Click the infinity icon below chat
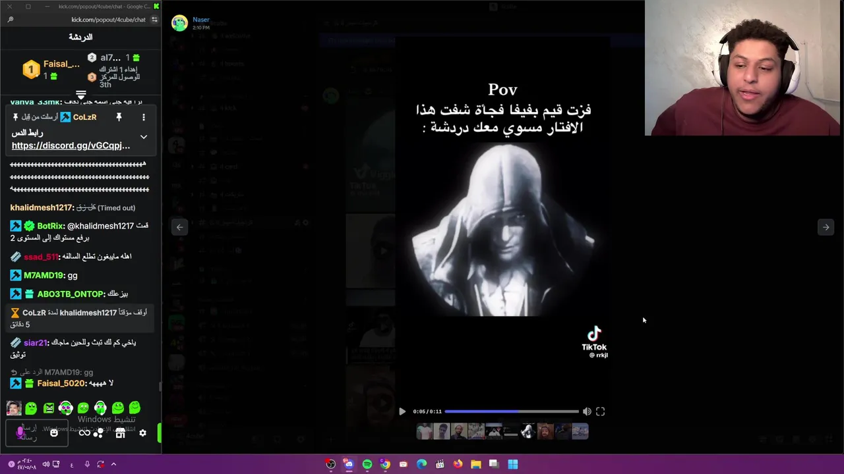Image resolution: width=844 pixels, height=474 pixels. 84,433
